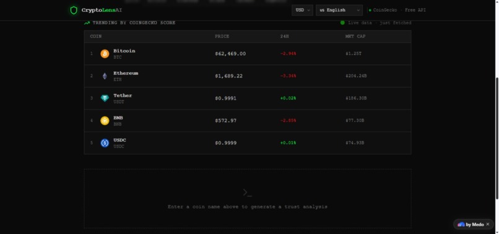Click Bitcoin market cap $1.25T
This screenshot has height=234, width=499.
click(354, 54)
